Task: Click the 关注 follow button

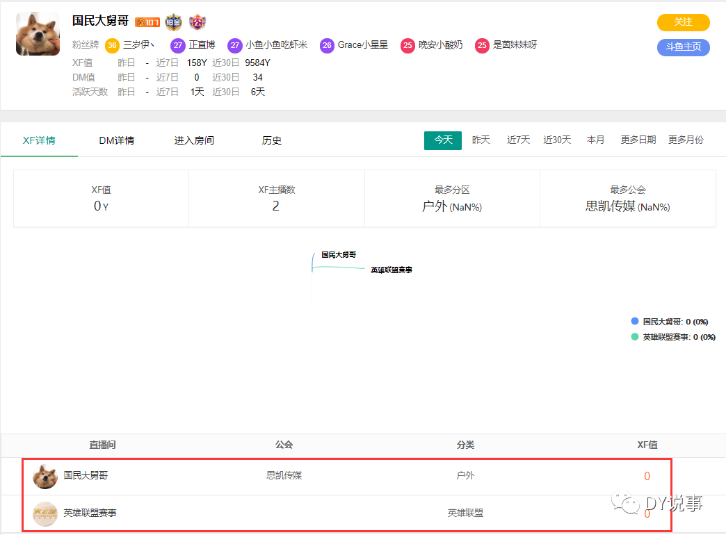Action: [683, 22]
